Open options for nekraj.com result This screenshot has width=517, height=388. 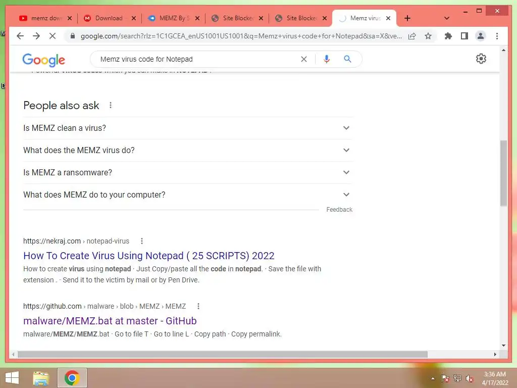142,241
